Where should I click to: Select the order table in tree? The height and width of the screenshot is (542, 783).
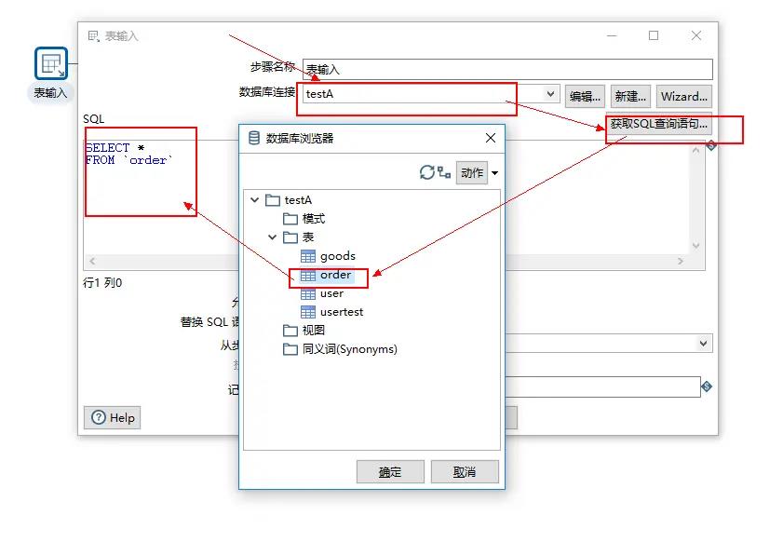[x=335, y=275]
